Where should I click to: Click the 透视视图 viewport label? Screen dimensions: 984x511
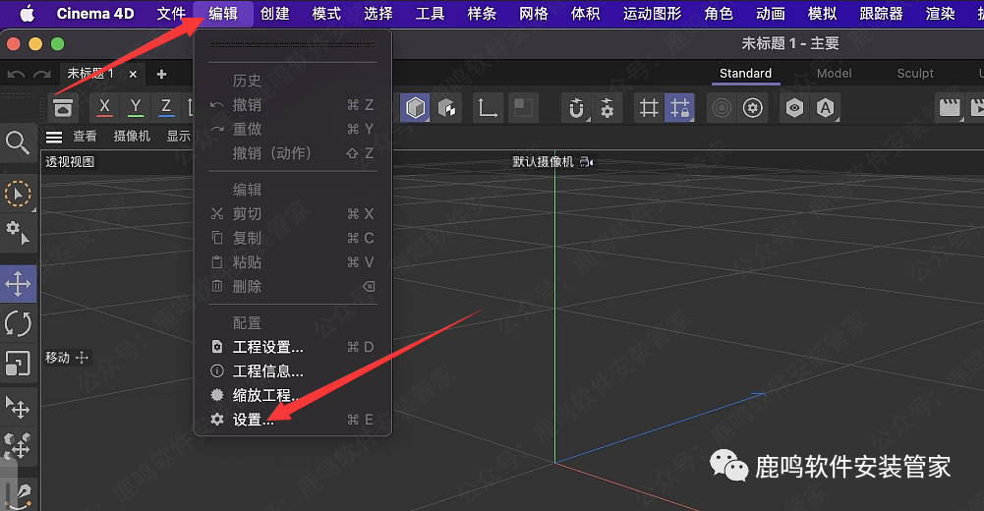point(70,162)
